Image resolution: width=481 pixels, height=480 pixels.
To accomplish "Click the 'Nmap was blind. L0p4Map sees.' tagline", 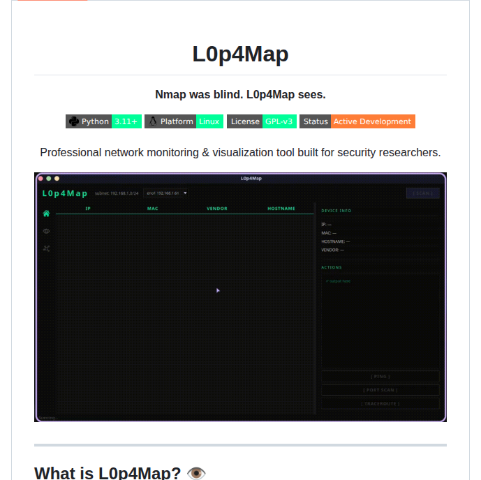I will [x=240, y=94].
